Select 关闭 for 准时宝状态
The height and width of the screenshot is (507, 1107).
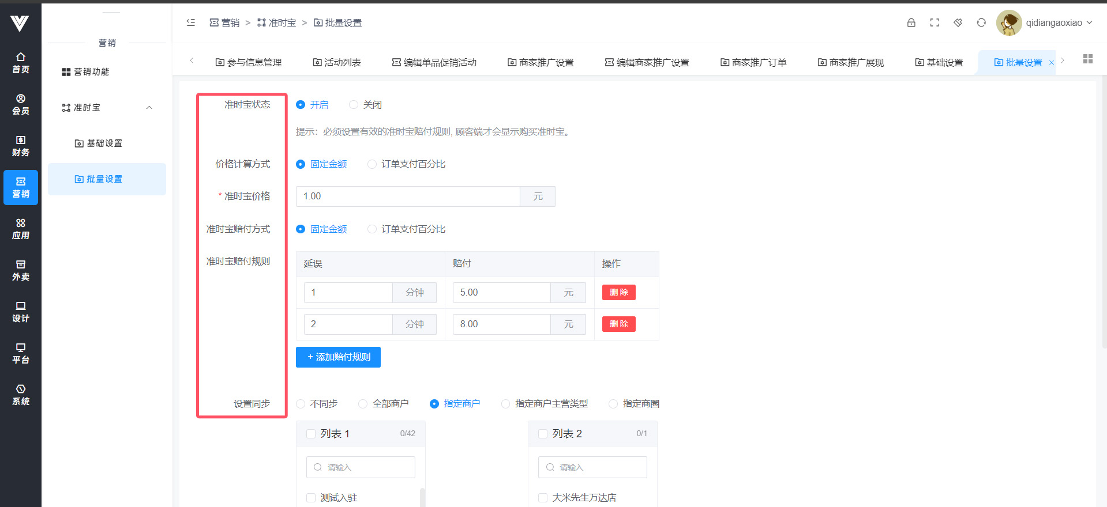[354, 105]
